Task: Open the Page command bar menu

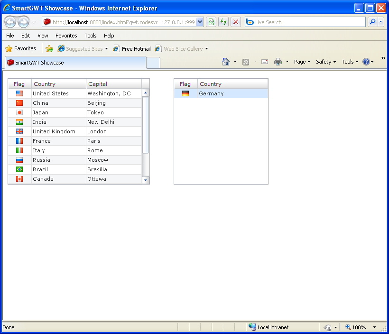Action: coord(302,62)
